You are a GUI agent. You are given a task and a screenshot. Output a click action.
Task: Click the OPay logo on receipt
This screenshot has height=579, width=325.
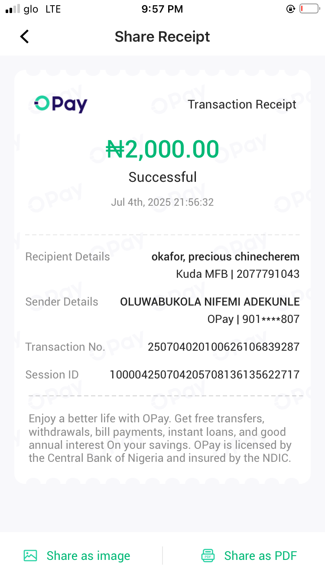[61, 104]
